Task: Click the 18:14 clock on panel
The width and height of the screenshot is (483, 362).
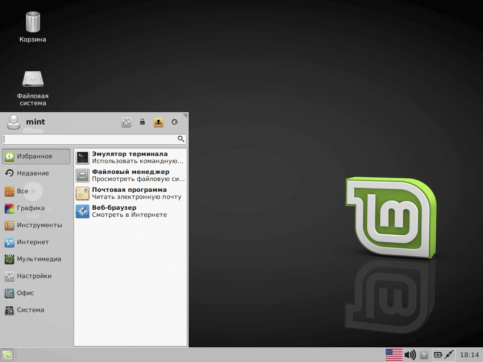Action: (469, 355)
